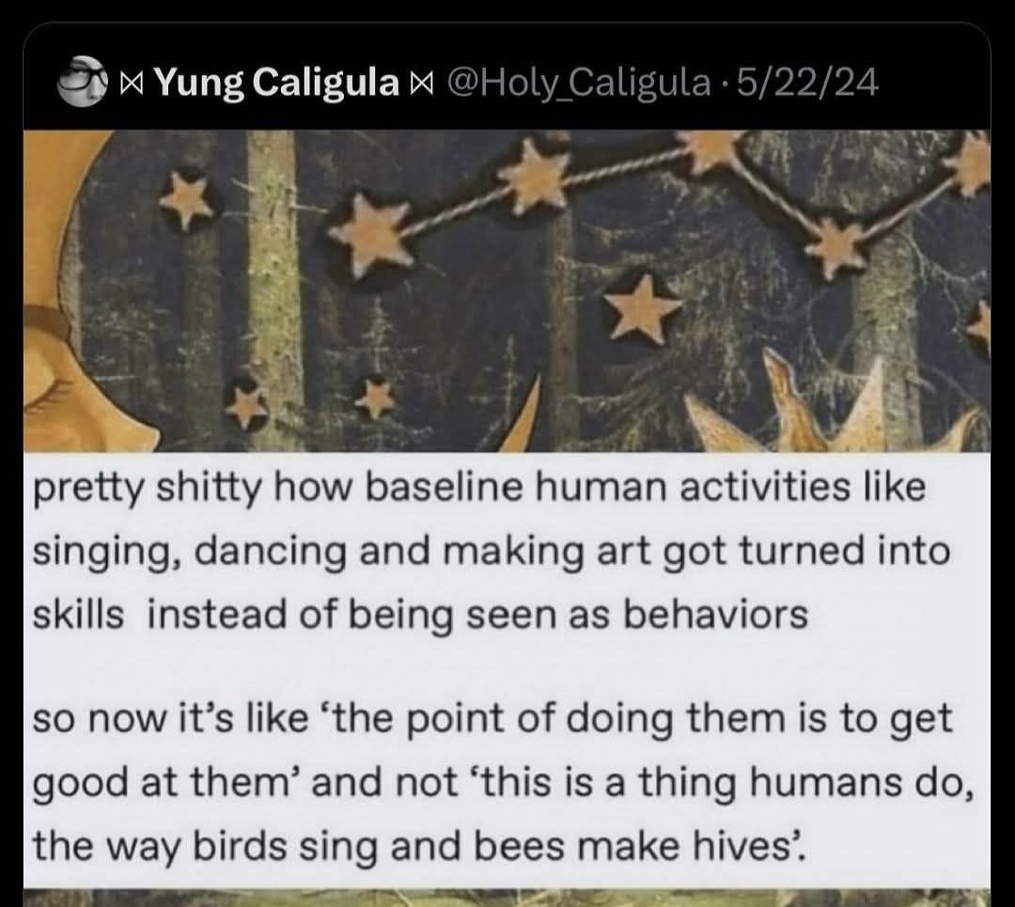The height and width of the screenshot is (907, 1015).
Task: Open the starry forest artwork image
Action: coord(507,289)
